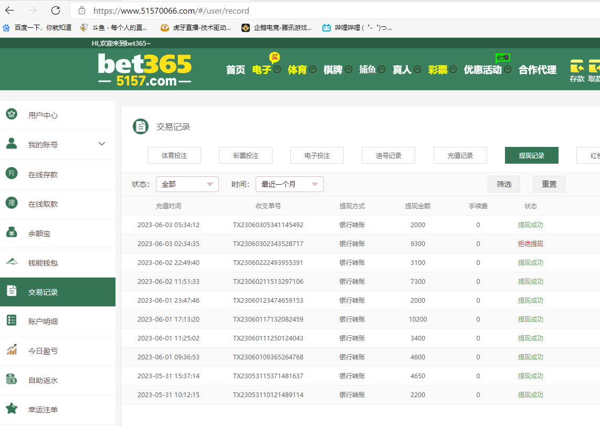Image resolution: width=600 pixels, height=426 pixels.
Task: Open the 状态 dropdown showing 全部
Action: pos(187,184)
